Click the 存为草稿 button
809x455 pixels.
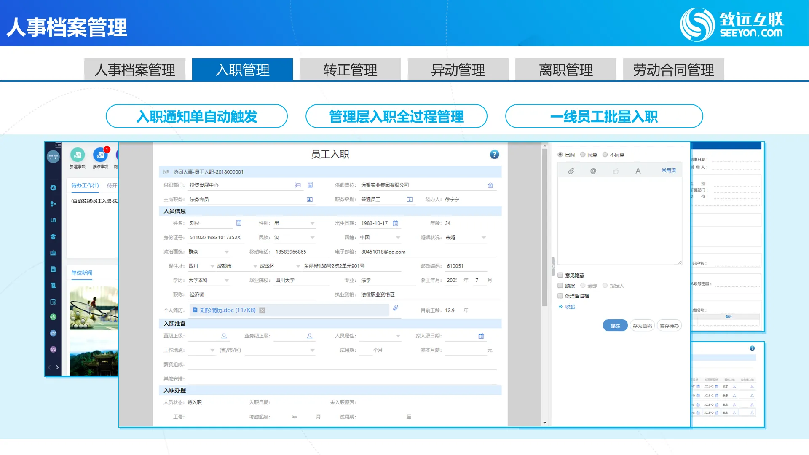[642, 326]
